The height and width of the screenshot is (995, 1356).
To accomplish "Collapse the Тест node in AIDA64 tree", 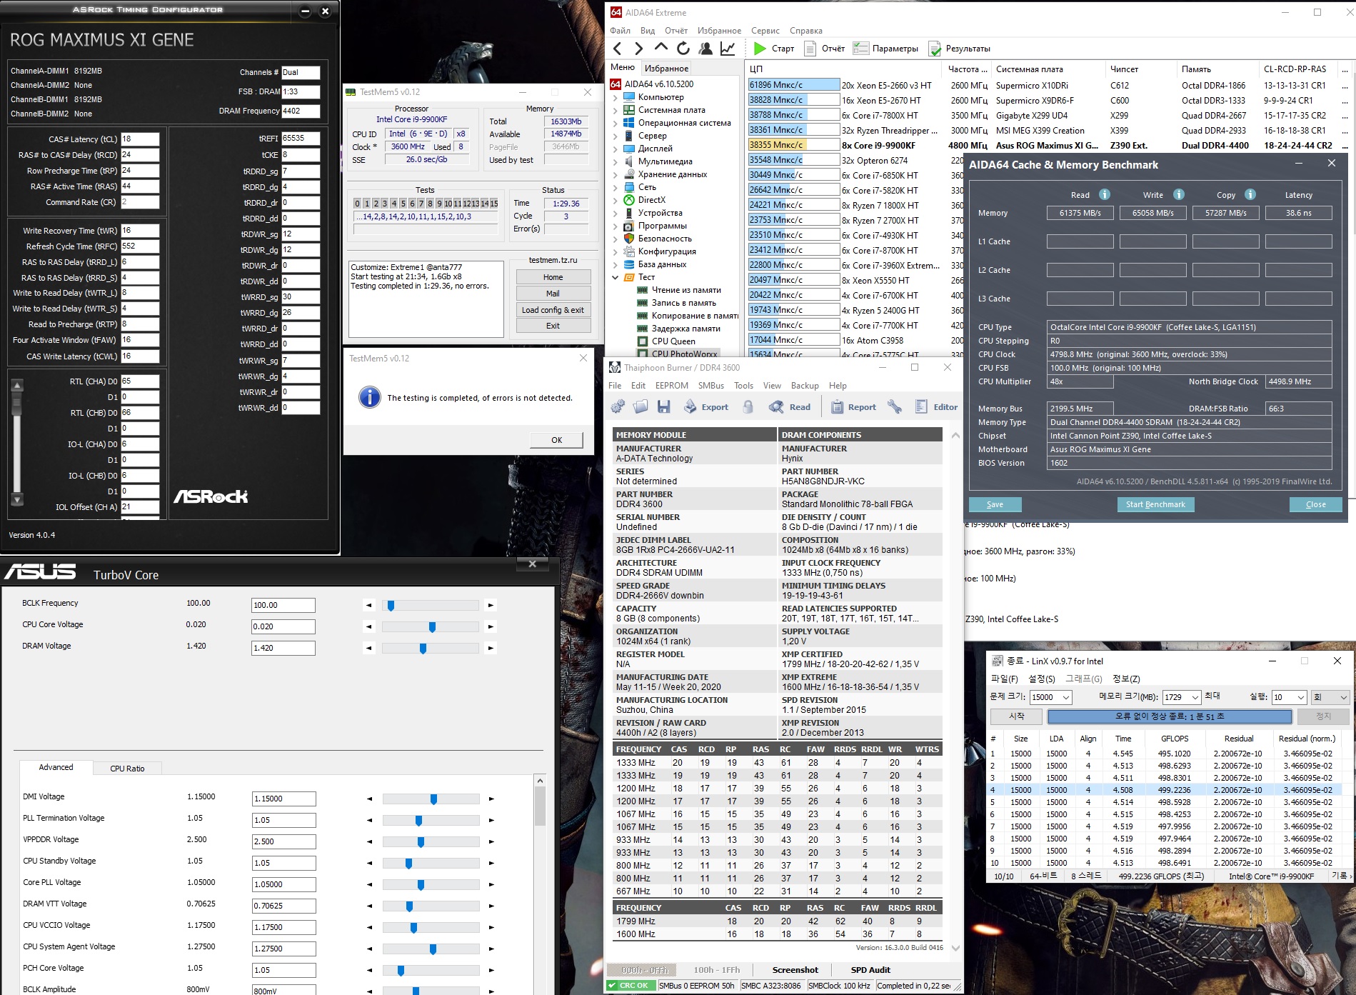I will (616, 277).
